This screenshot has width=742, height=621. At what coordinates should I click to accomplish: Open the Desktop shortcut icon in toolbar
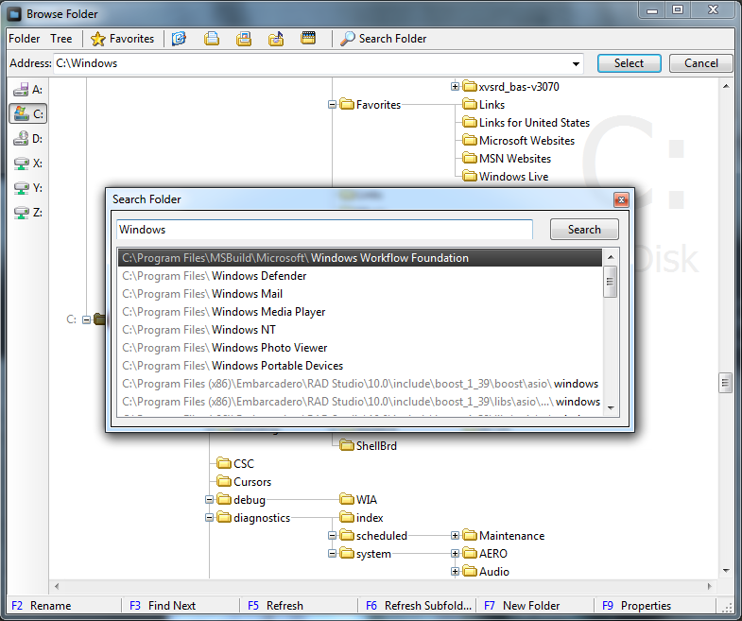point(179,39)
